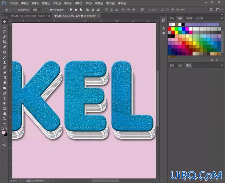Screen dimensions: 225x183
Task: Open the 文件(F) menu
Action: coord(14,3)
